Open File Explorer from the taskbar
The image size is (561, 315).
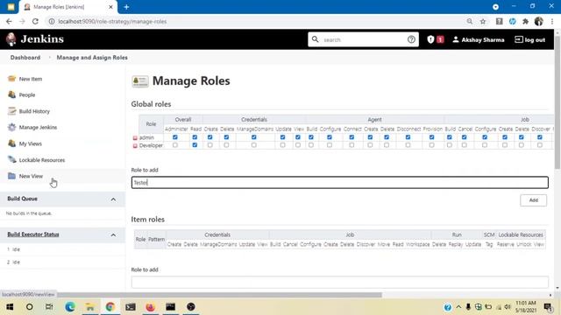[x=90, y=307]
